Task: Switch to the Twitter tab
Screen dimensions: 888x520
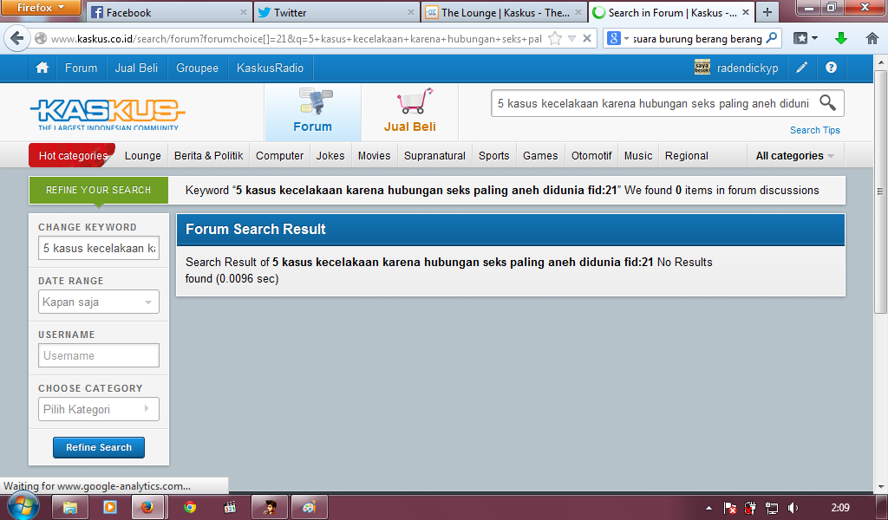Action: 336,12
